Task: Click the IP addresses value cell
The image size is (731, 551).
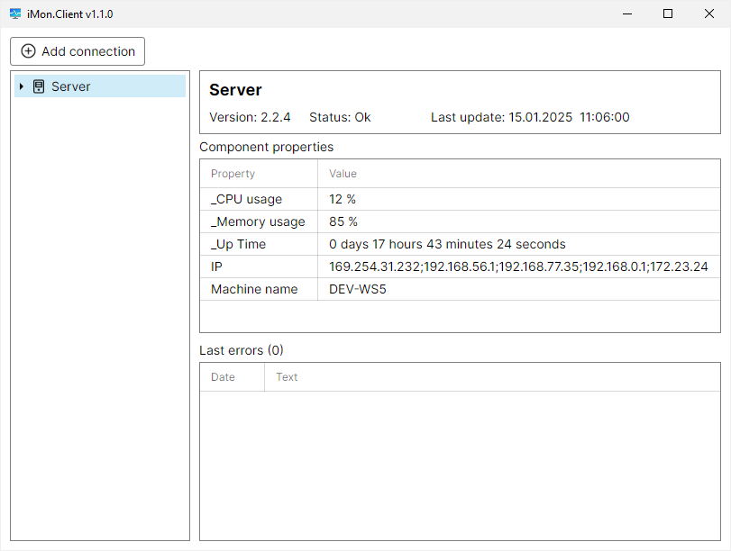Action: (518, 266)
